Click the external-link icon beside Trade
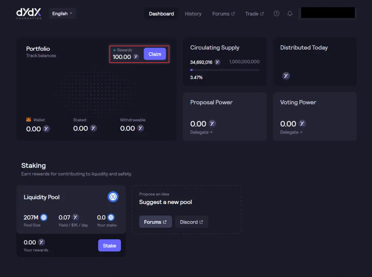 [262, 14]
